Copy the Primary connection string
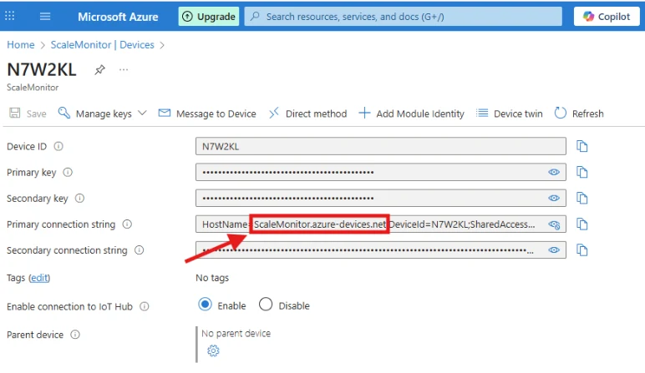 click(x=582, y=224)
